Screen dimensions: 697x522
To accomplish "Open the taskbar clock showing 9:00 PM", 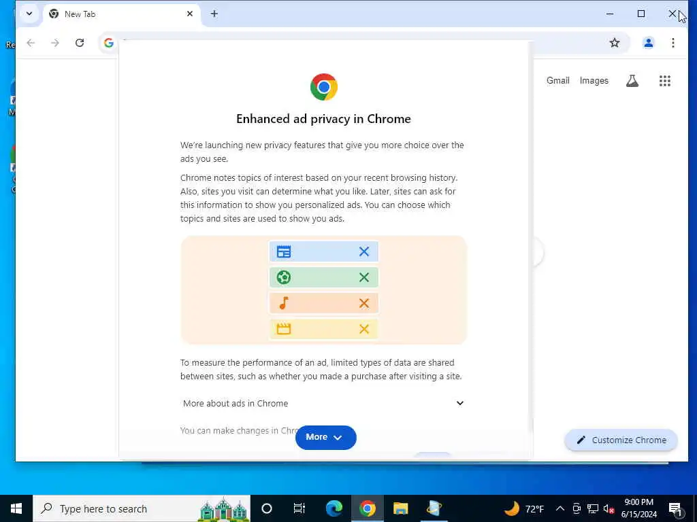I will pos(638,508).
